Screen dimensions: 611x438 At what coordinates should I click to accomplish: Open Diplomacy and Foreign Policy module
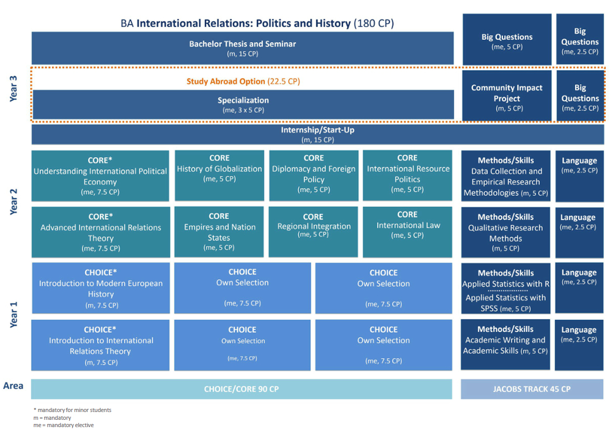click(x=313, y=175)
